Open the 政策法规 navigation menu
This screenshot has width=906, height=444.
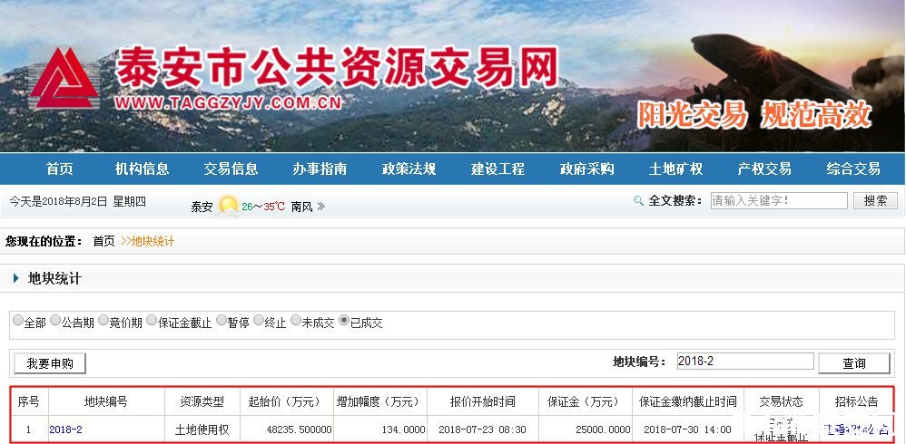coord(409,169)
